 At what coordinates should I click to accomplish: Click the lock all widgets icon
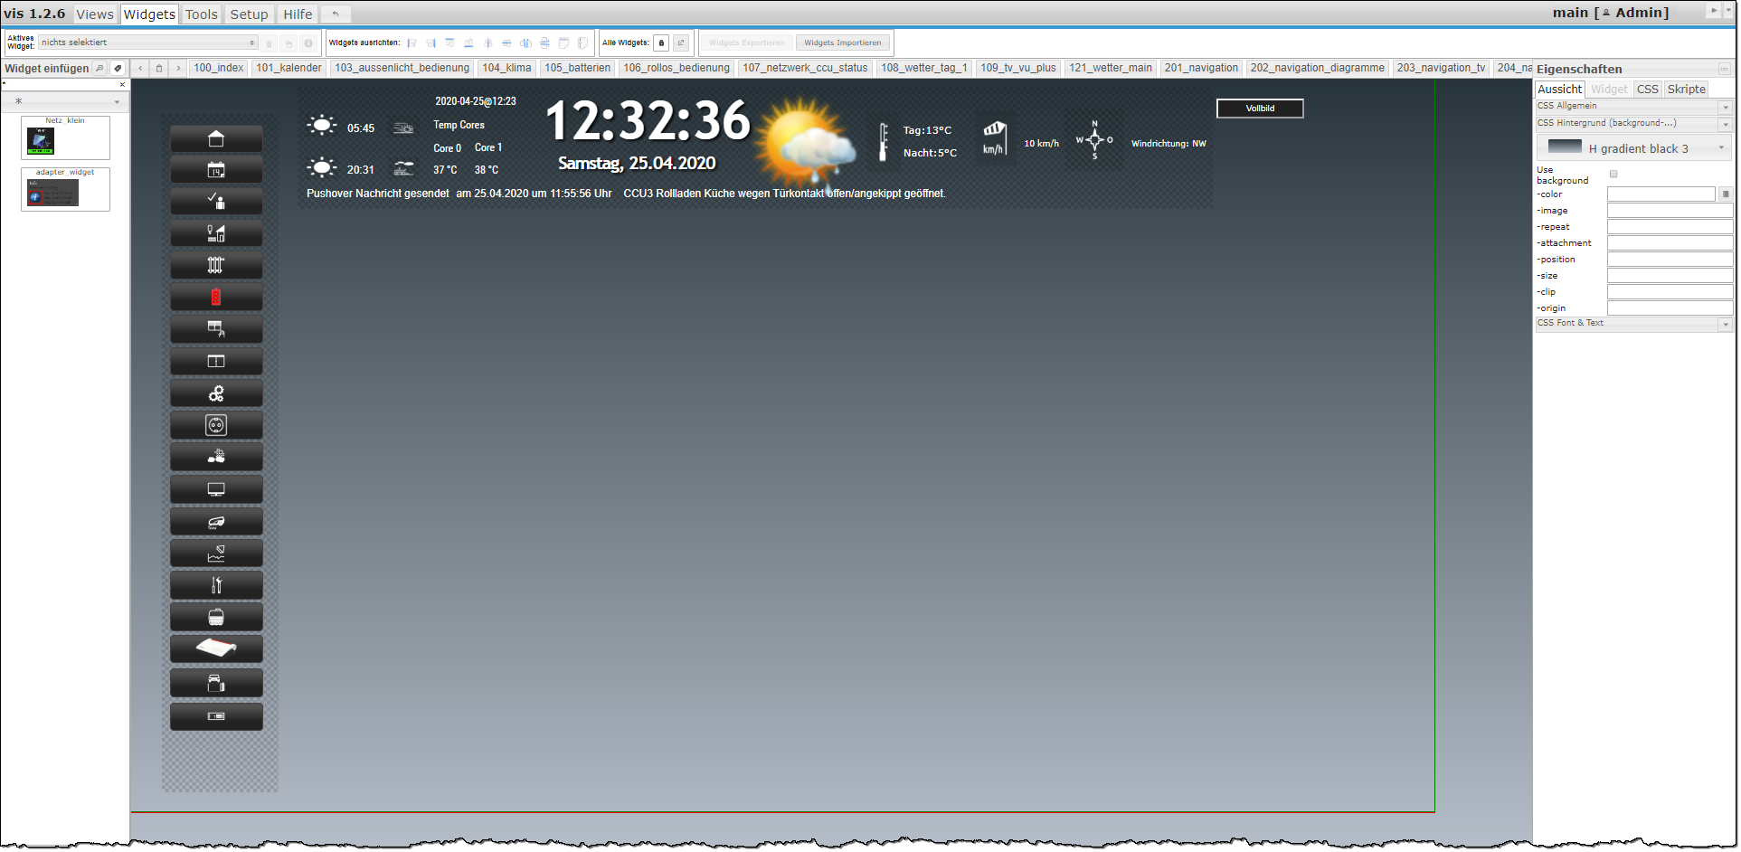pos(661,43)
